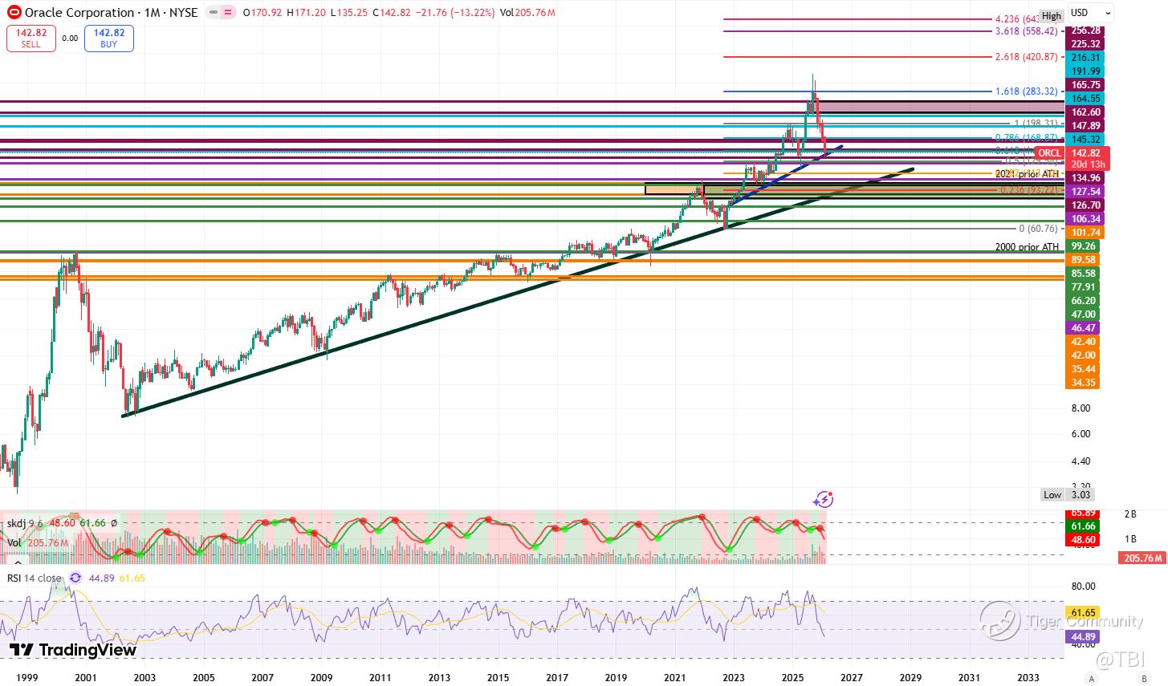
Task: Click the Vol 205.76M value in top bar
Action: pos(527,13)
